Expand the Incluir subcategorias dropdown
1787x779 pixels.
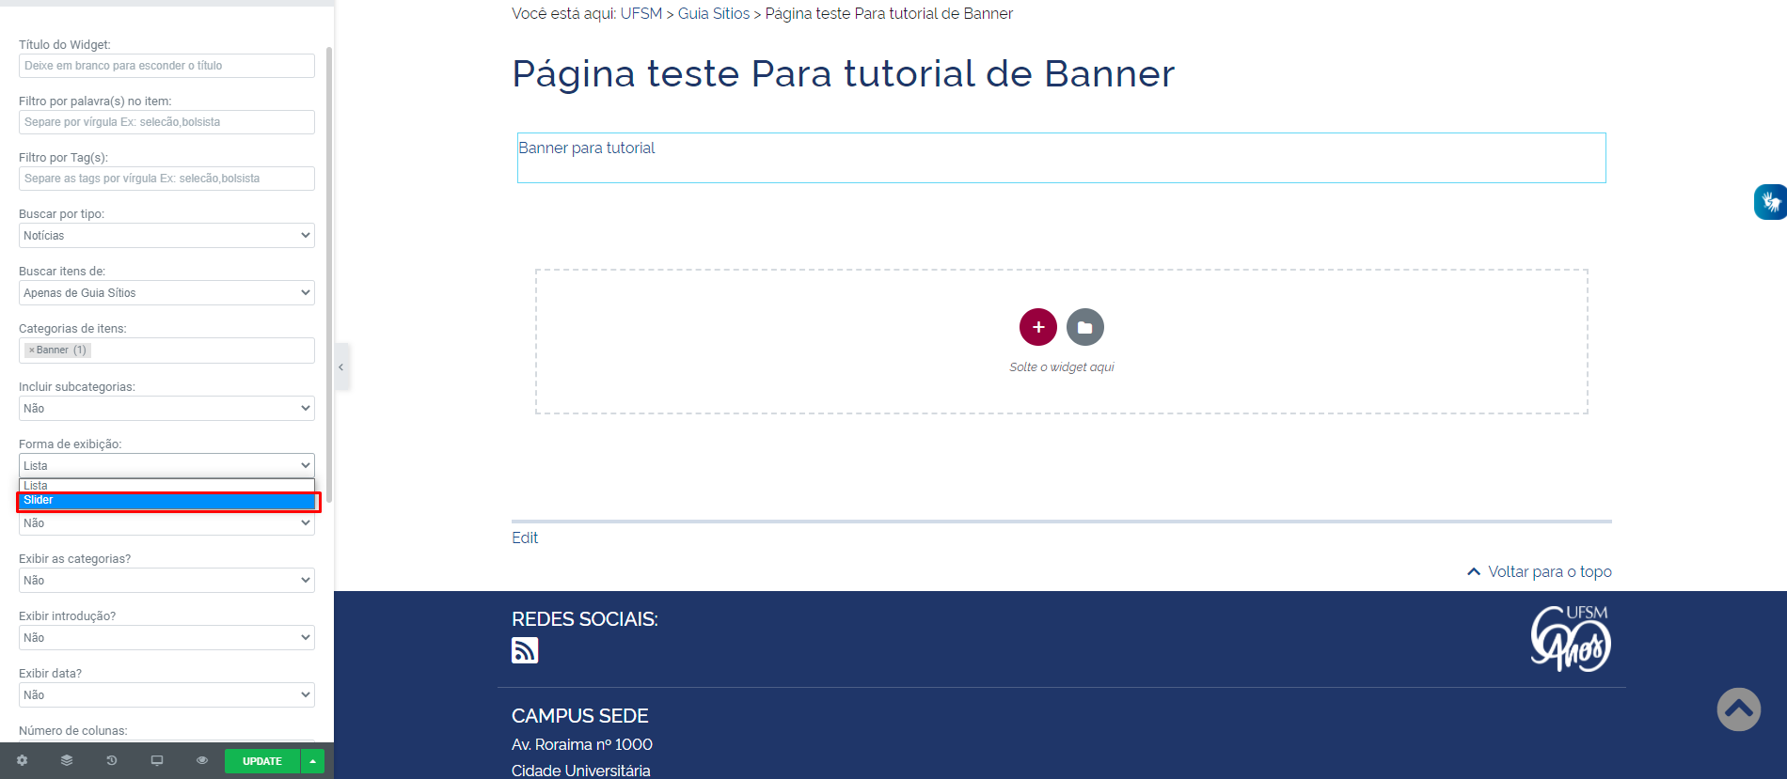tap(166, 409)
